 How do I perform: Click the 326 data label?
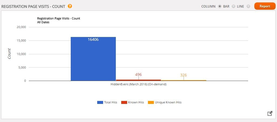[x=184, y=75]
